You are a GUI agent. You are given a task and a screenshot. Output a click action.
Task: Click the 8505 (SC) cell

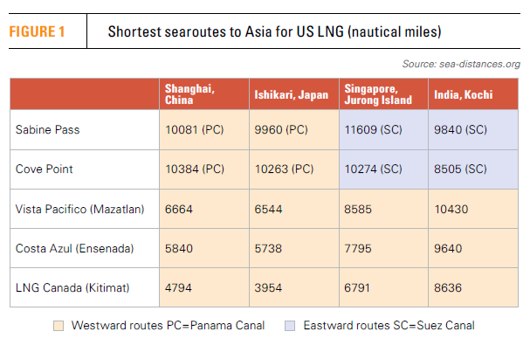[x=462, y=169]
